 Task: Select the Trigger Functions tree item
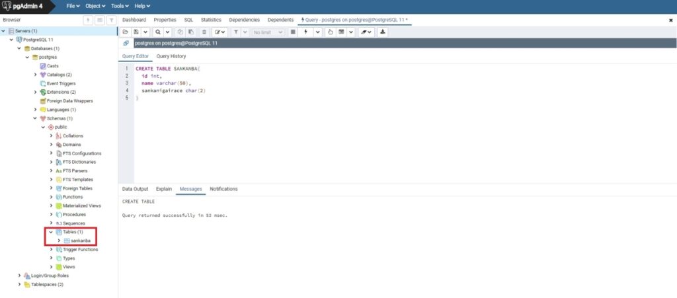tap(80, 250)
